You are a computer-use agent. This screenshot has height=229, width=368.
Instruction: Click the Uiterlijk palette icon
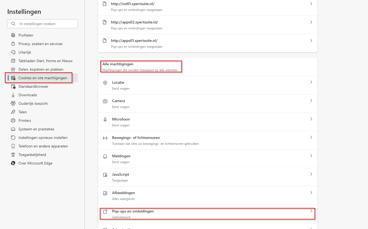[13, 52]
